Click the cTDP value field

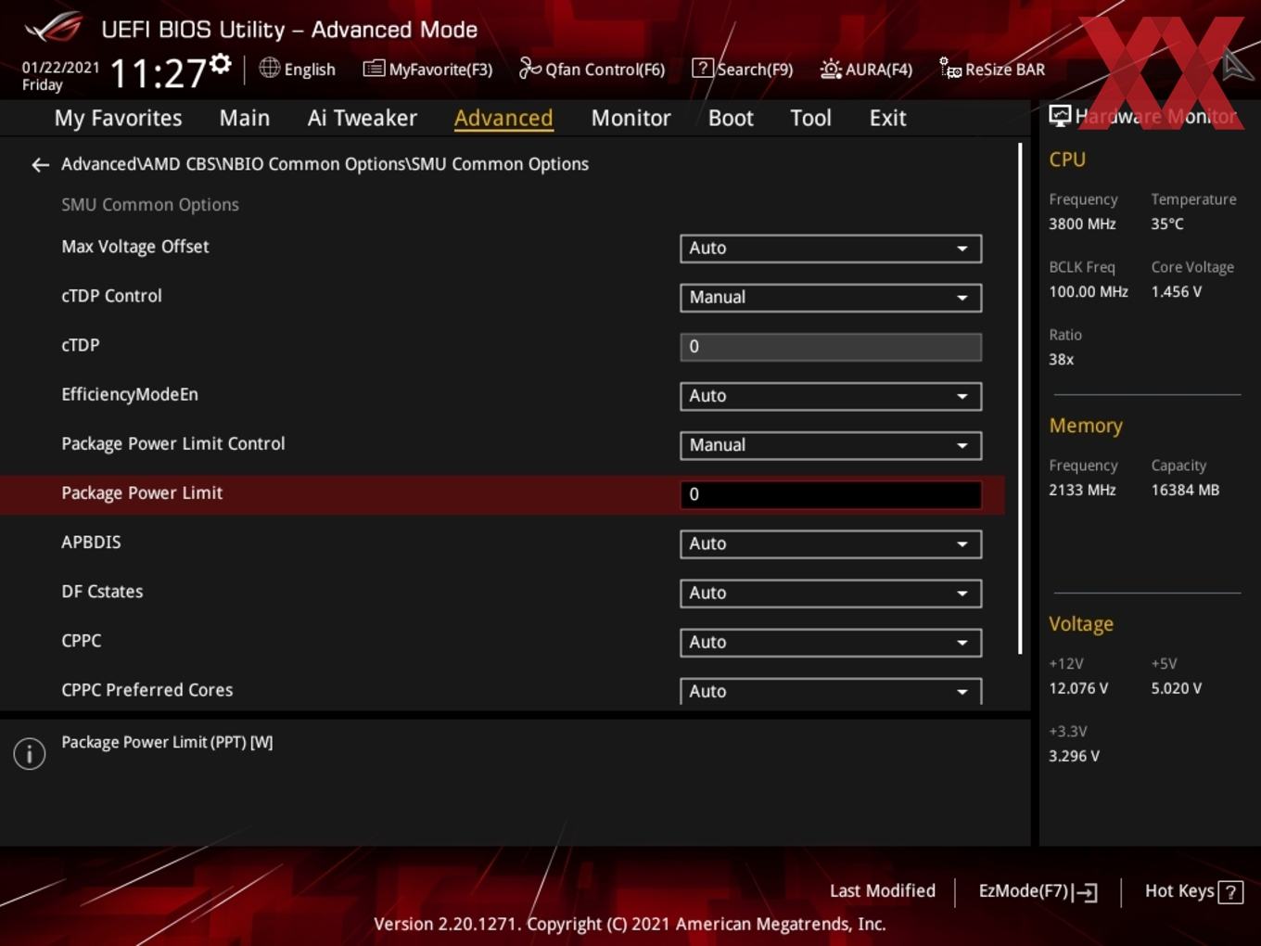[x=831, y=347]
